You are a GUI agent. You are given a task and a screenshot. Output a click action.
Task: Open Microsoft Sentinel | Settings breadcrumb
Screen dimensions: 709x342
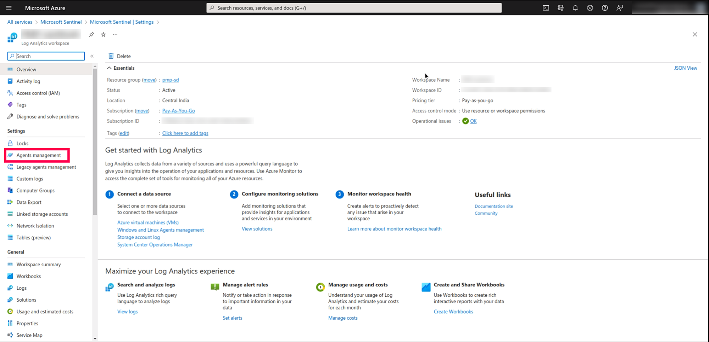[122, 22]
